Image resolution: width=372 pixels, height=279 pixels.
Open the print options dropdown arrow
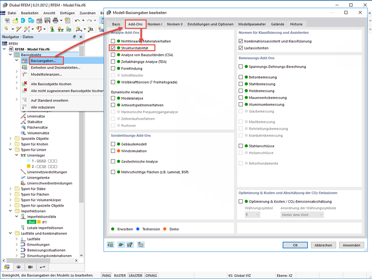[61, 21]
